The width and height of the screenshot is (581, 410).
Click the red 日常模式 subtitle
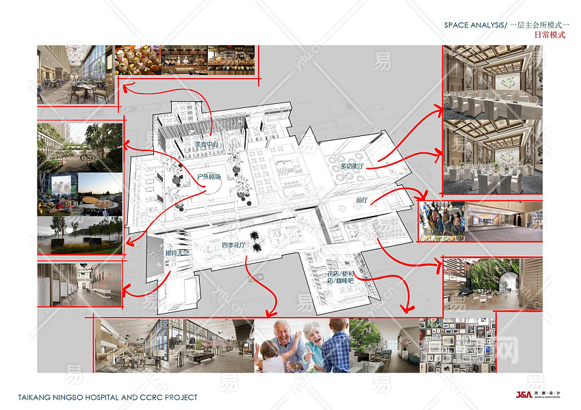click(x=550, y=35)
